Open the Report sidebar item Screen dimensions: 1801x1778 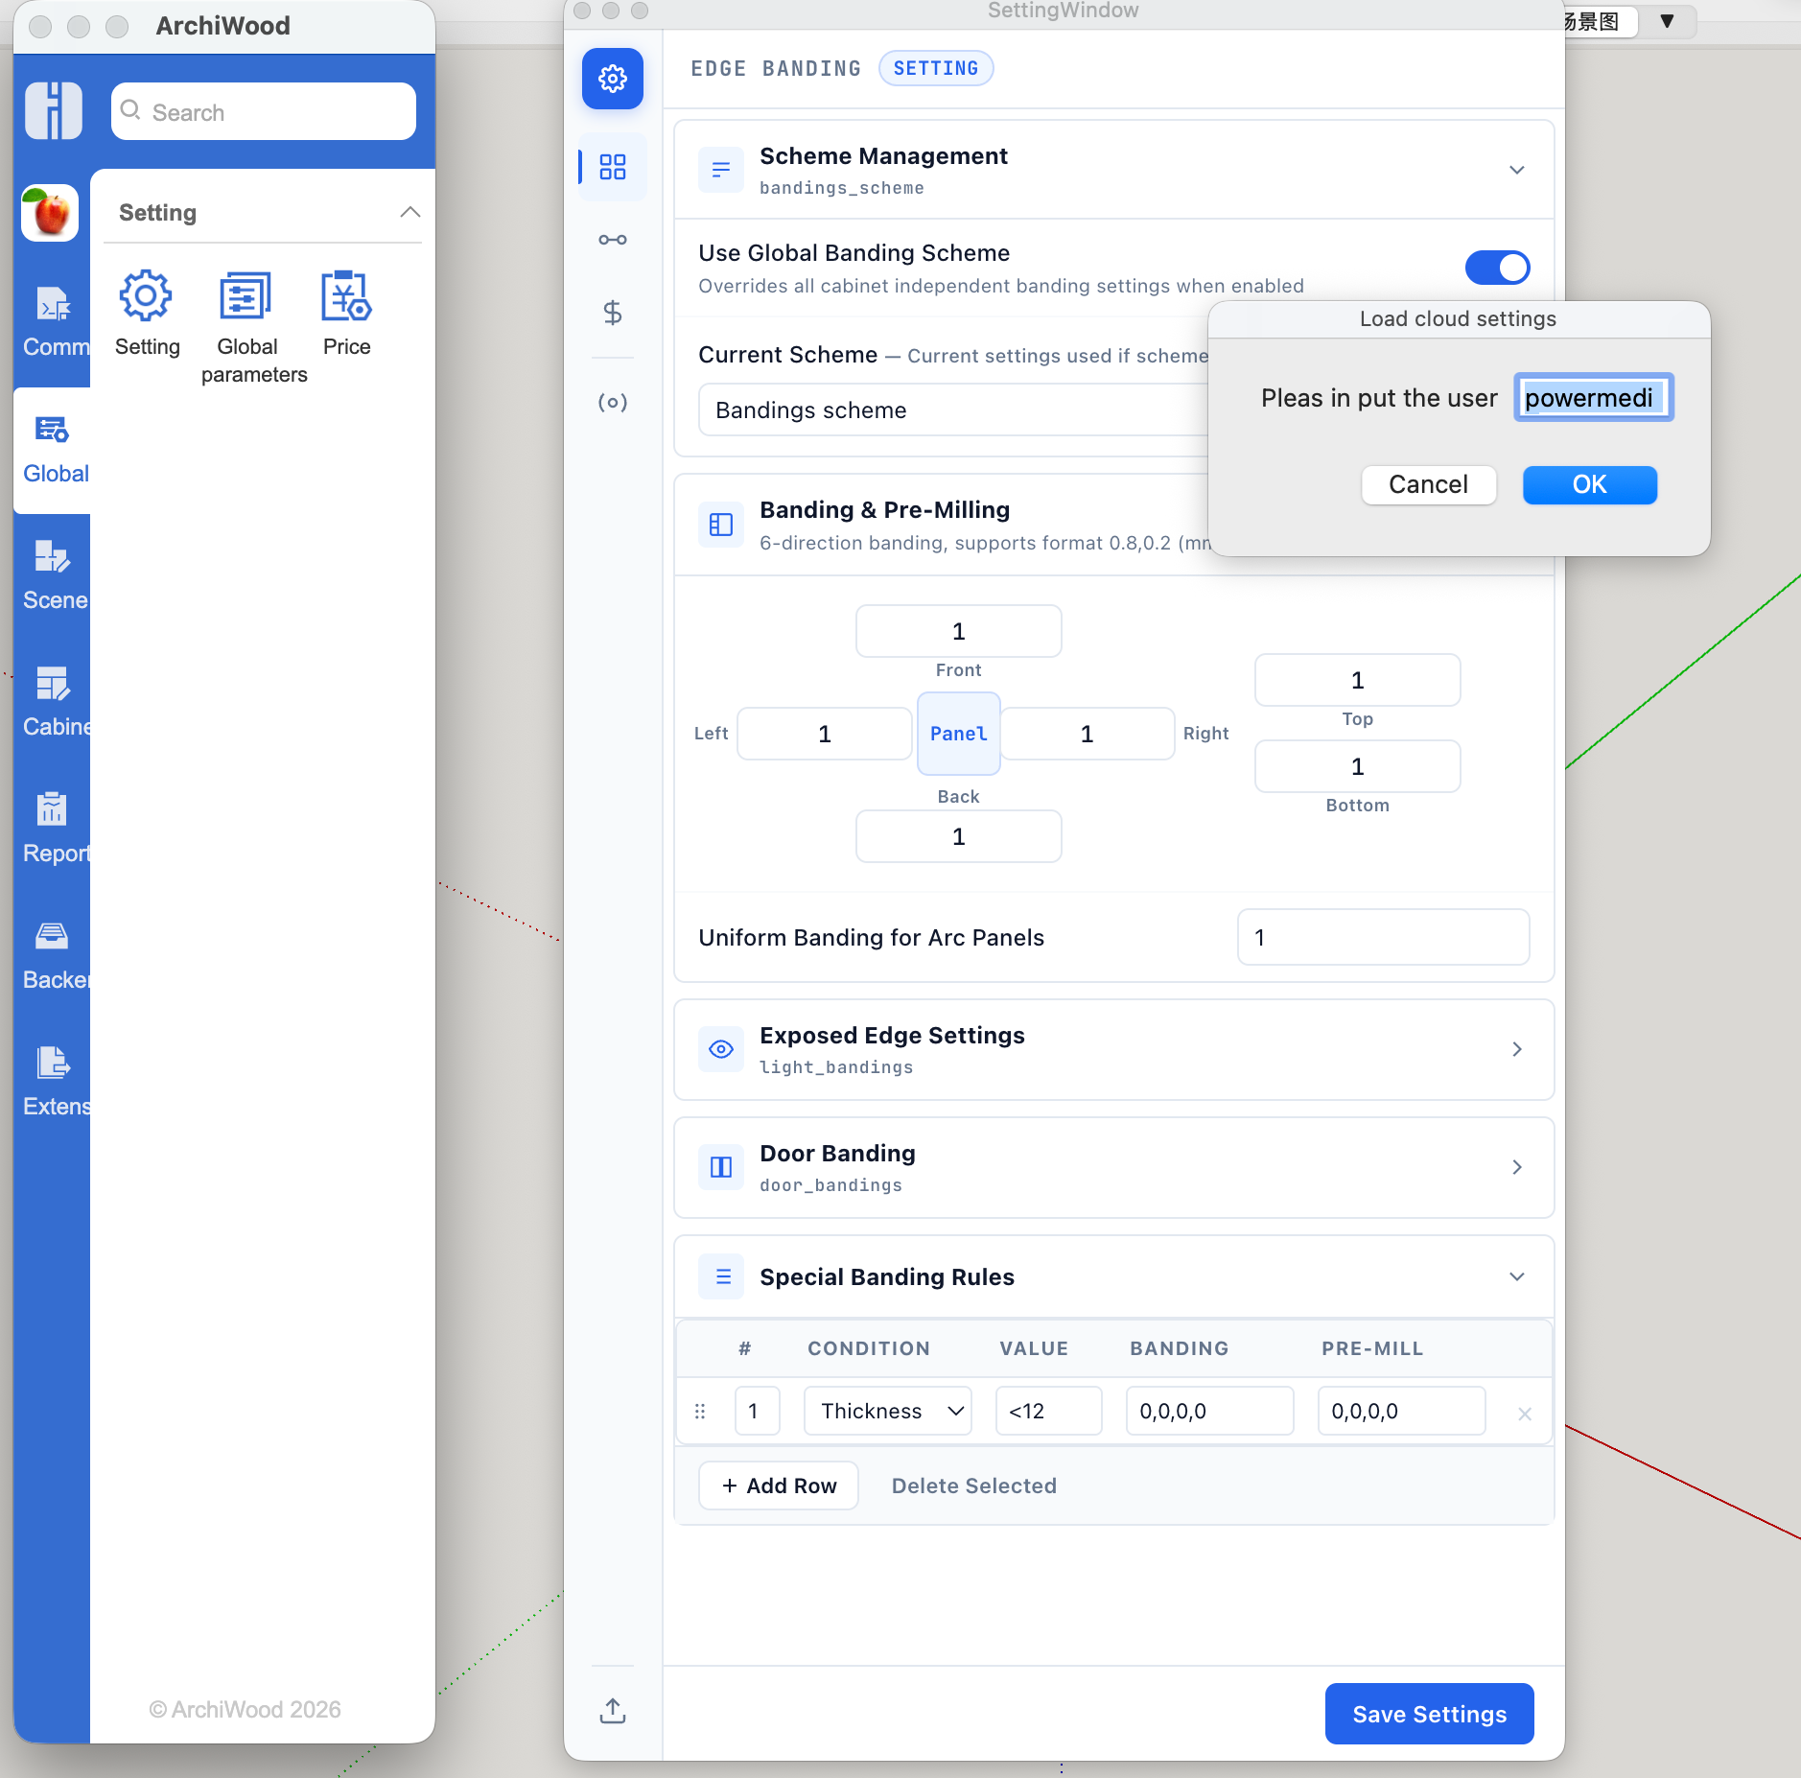54,830
